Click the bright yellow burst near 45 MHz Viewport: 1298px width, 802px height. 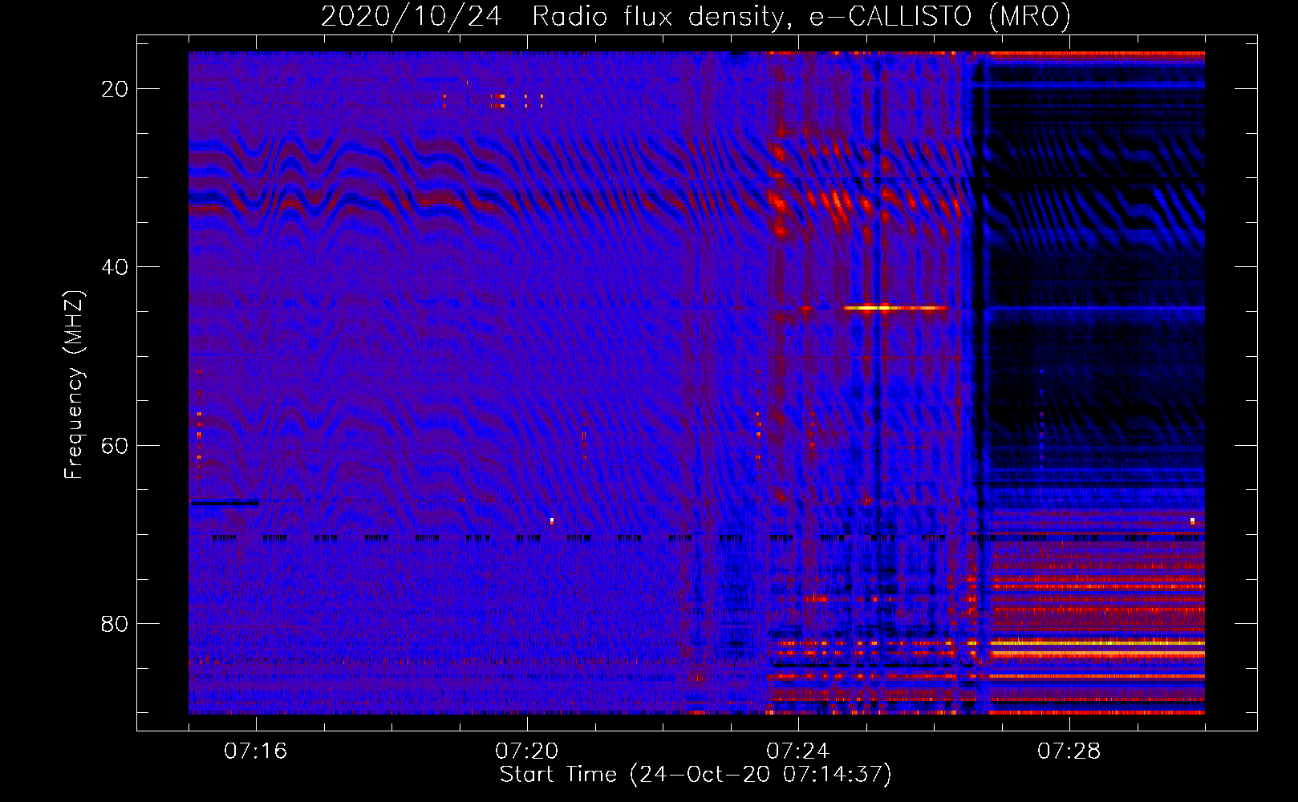[x=894, y=307]
